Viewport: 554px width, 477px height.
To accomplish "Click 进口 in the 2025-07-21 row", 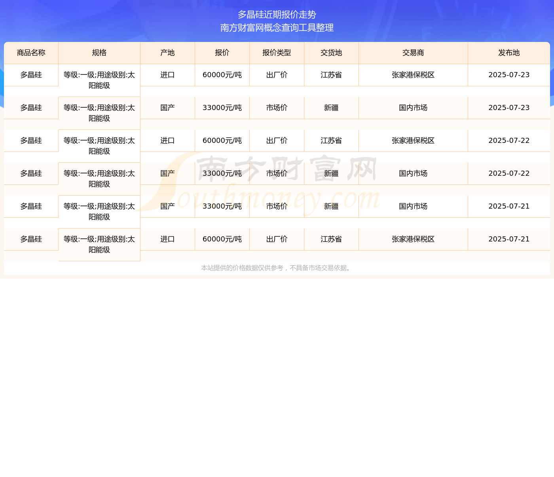I will (167, 239).
